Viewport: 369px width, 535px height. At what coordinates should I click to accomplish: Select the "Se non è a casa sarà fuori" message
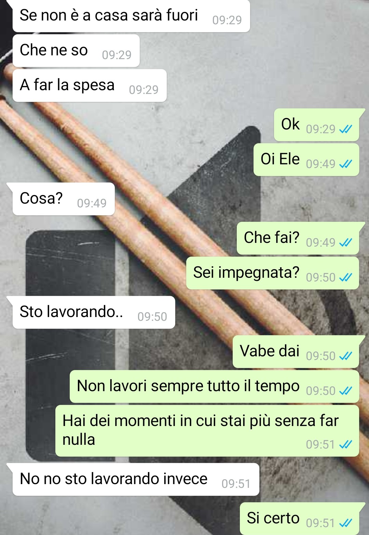point(131,16)
